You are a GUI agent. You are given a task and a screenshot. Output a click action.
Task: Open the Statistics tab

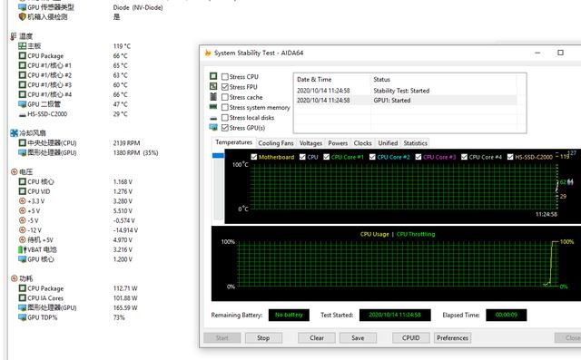(416, 143)
